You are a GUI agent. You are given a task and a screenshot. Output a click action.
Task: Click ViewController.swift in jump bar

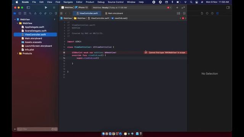click(x=98, y=18)
